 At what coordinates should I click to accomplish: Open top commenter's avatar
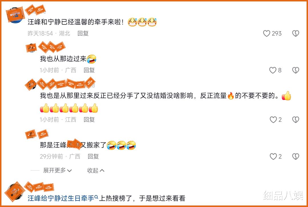click(x=15, y=15)
